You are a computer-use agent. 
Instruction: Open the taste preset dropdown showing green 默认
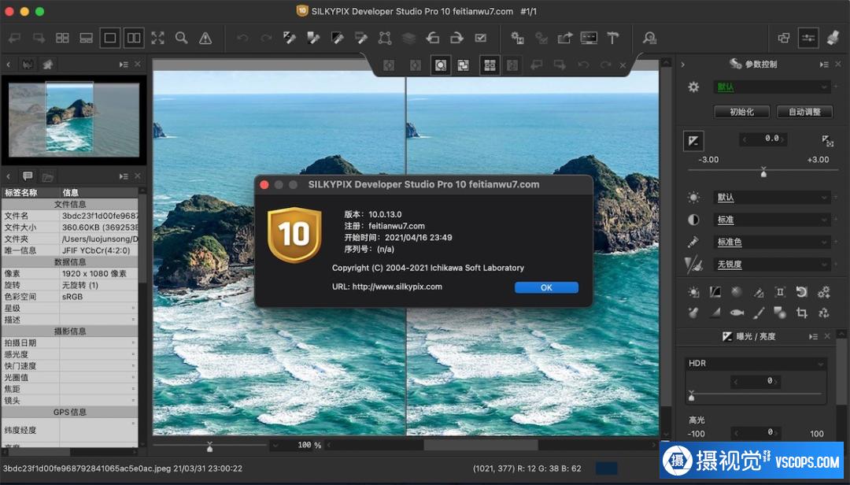pyautogui.click(x=772, y=87)
